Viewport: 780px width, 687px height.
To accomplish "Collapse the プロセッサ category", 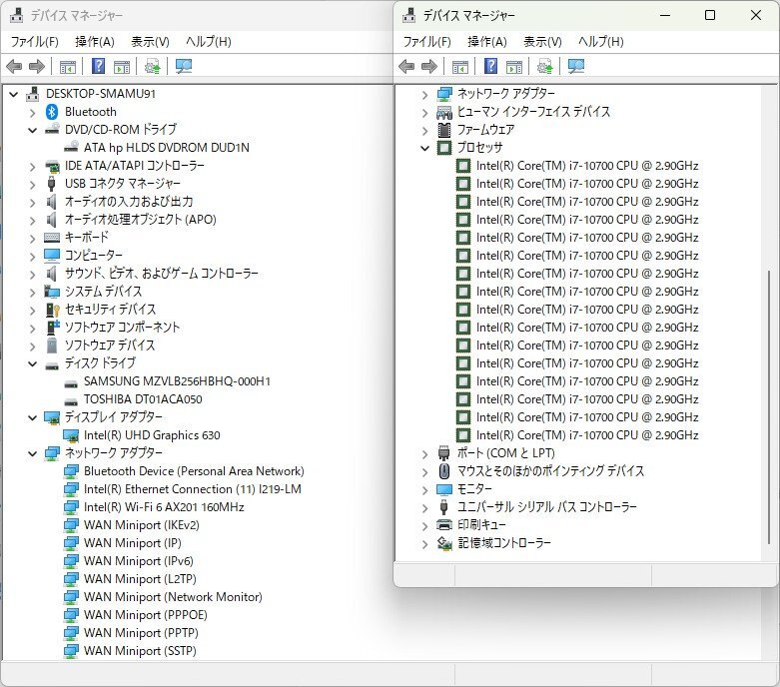I will tap(424, 148).
